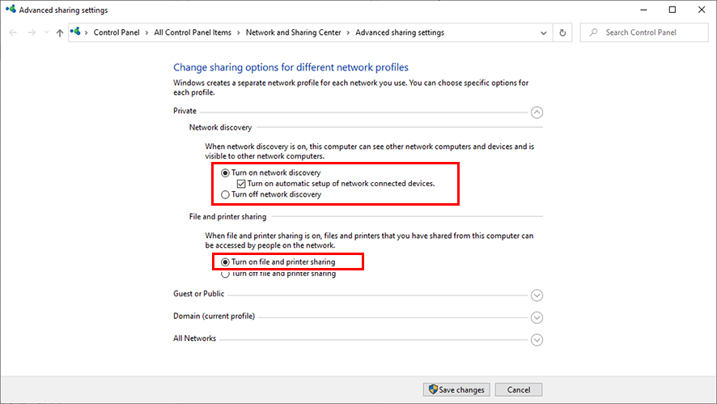
Task: Click the Network discovery heading
Action: [x=220, y=128]
